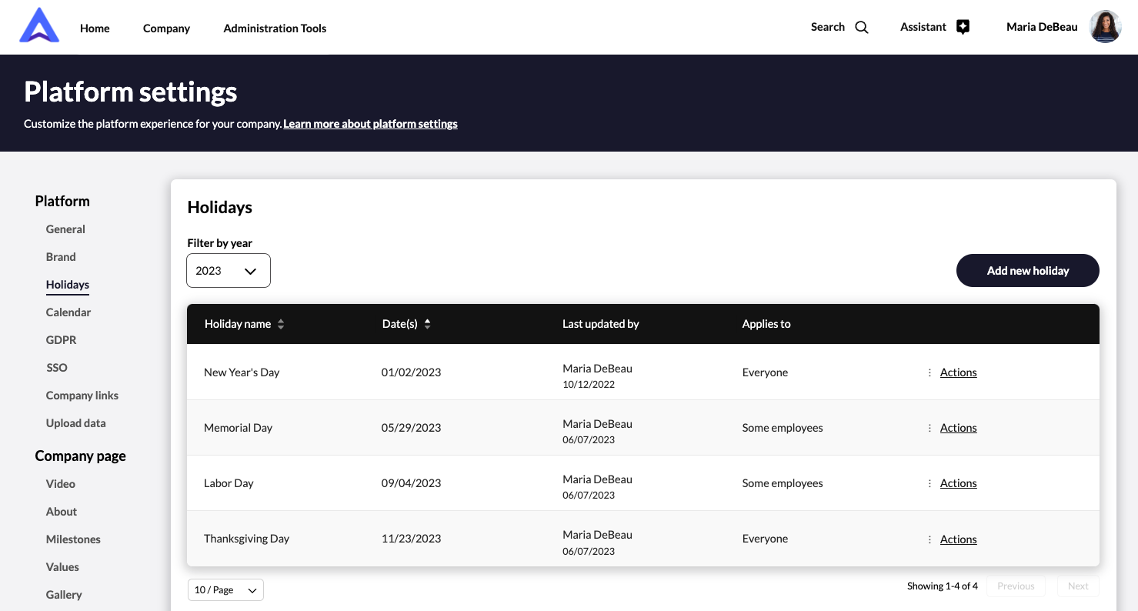Open the Filter by year dropdown
Image resolution: width=1138 pixels, height=611 pixels.
click(x=229, y=271)
